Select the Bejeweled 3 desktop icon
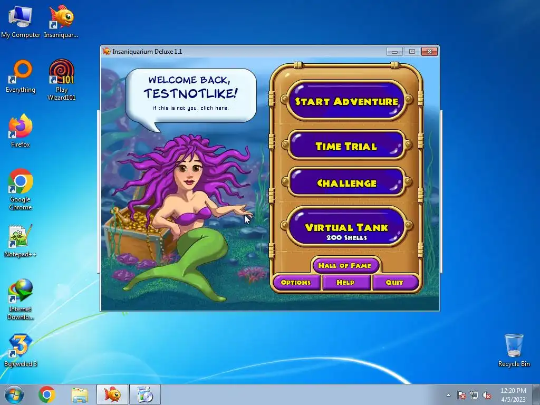This screenshot has height=405, width=540. [x=21, y=350]
